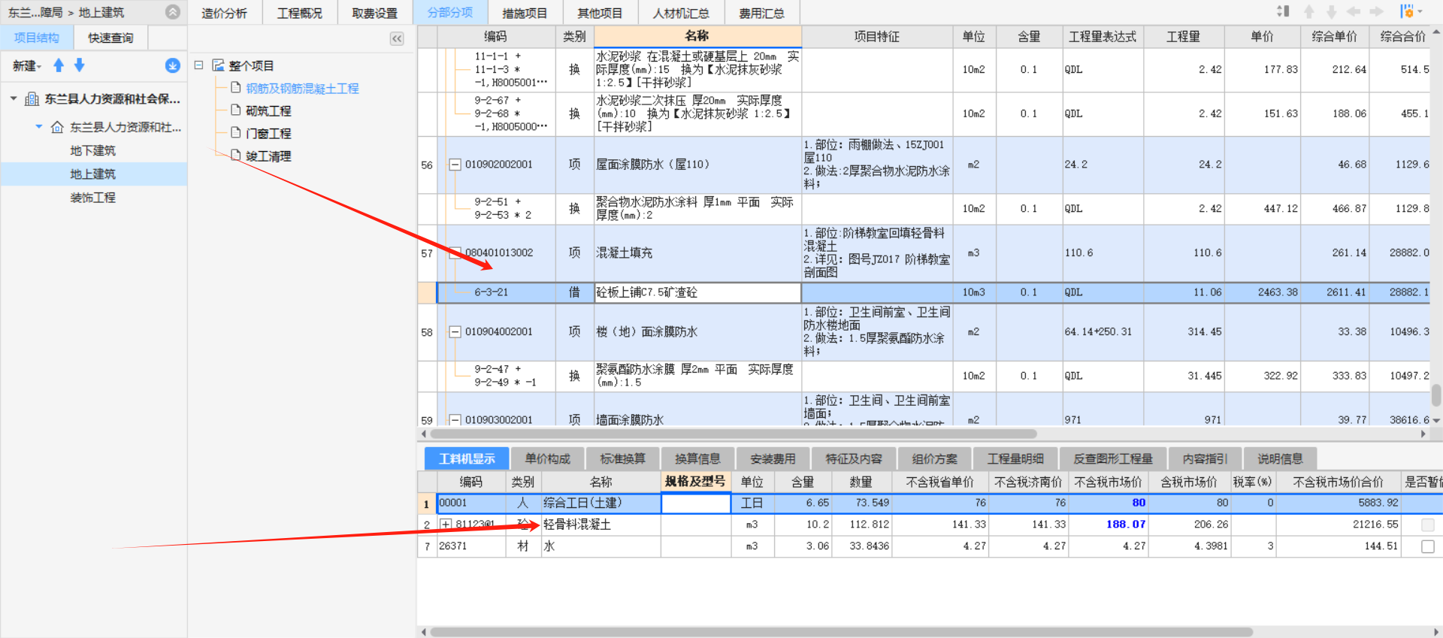Open the 特征及内容 bottom tab
This screenshot has width=1443, height=638.
[854, 458]
